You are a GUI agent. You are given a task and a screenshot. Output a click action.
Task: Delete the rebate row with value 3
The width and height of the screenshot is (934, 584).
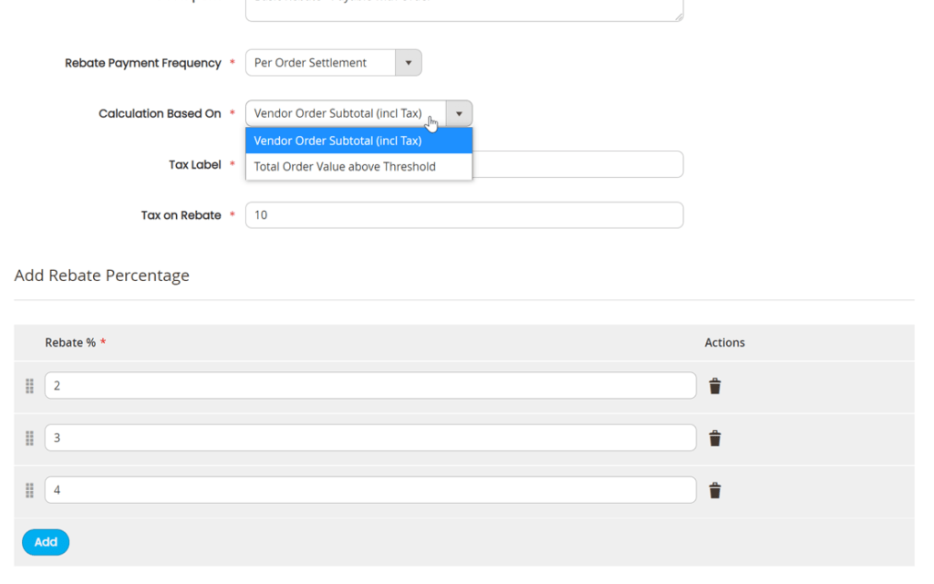pos(715,438)
